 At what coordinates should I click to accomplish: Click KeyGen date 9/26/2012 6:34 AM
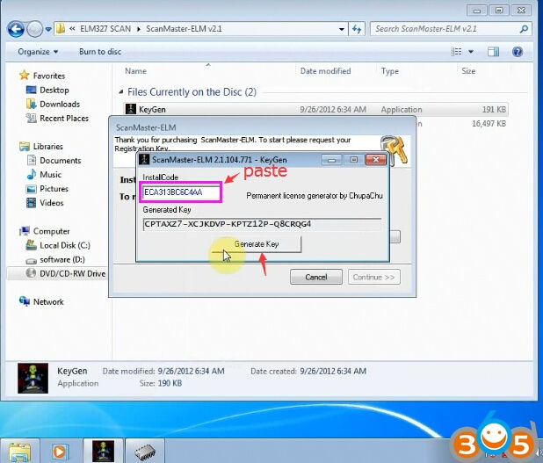[333, 110]
